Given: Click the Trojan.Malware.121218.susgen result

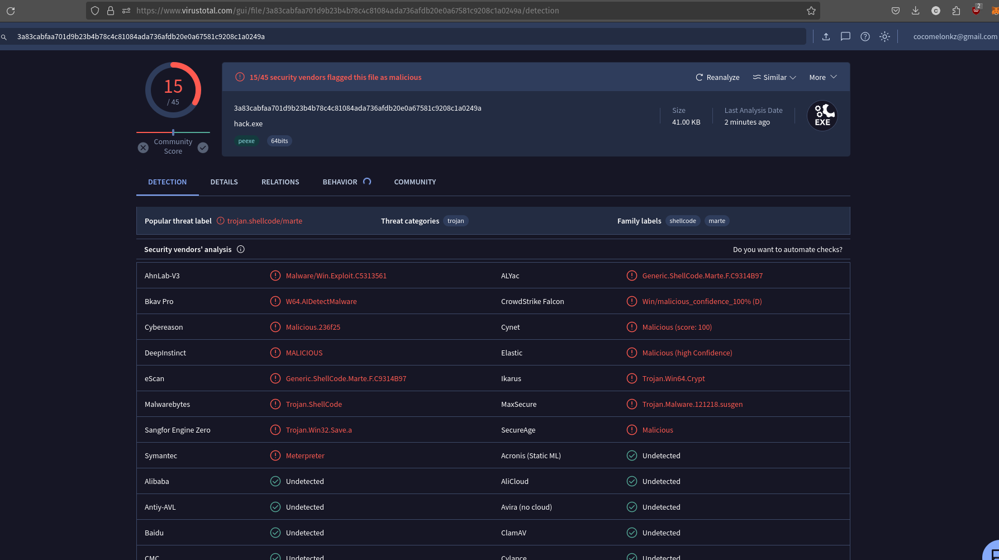Looking at the screenshot, I should coord(692,404).
